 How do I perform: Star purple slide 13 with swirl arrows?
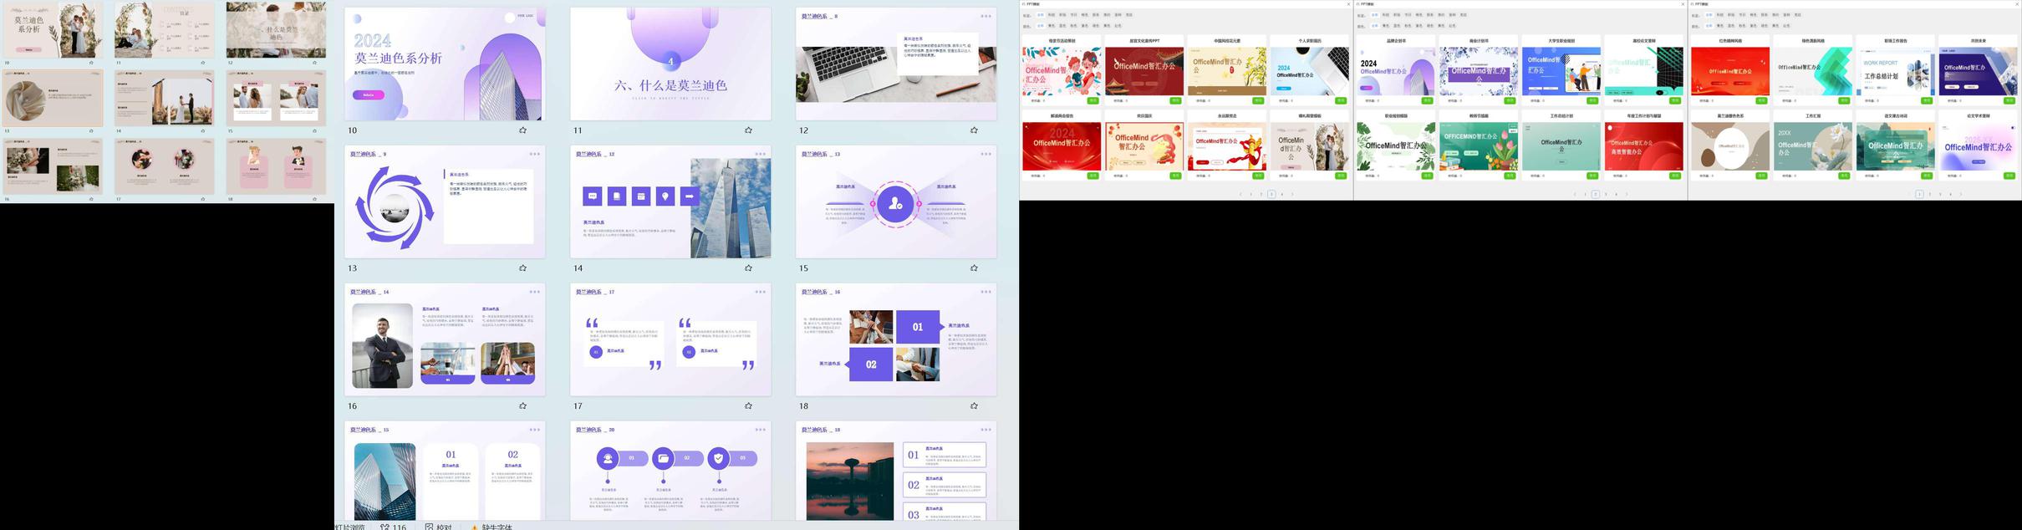coord(522,268)
